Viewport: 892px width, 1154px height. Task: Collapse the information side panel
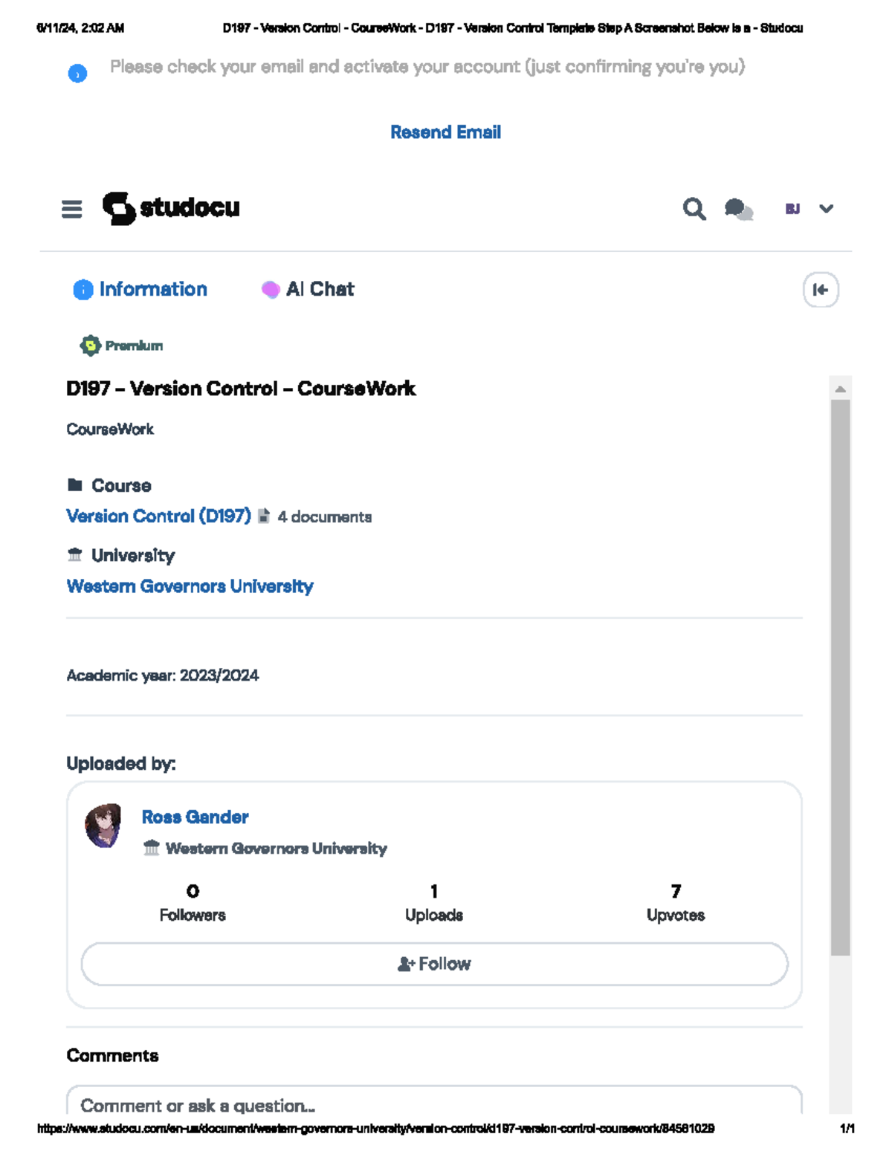(x=821, y=290)
